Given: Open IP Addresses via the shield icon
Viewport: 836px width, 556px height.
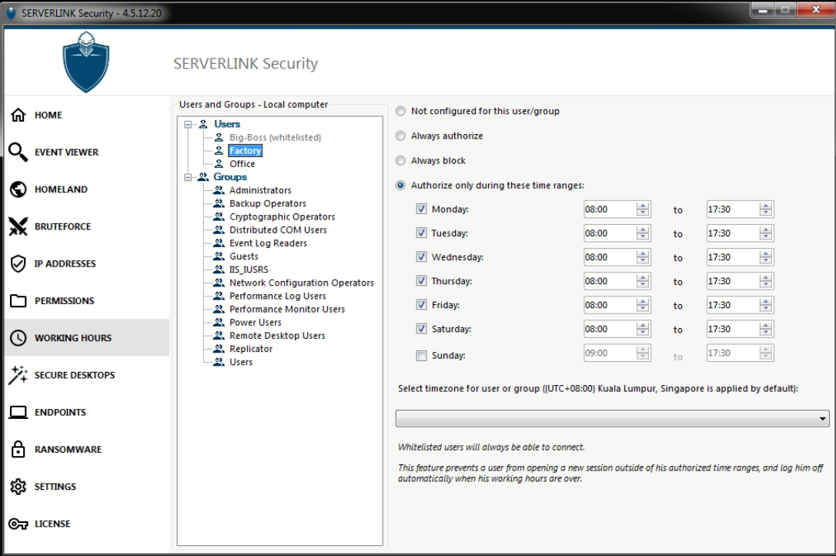Looking at the screenshot, I should (18, 263).
